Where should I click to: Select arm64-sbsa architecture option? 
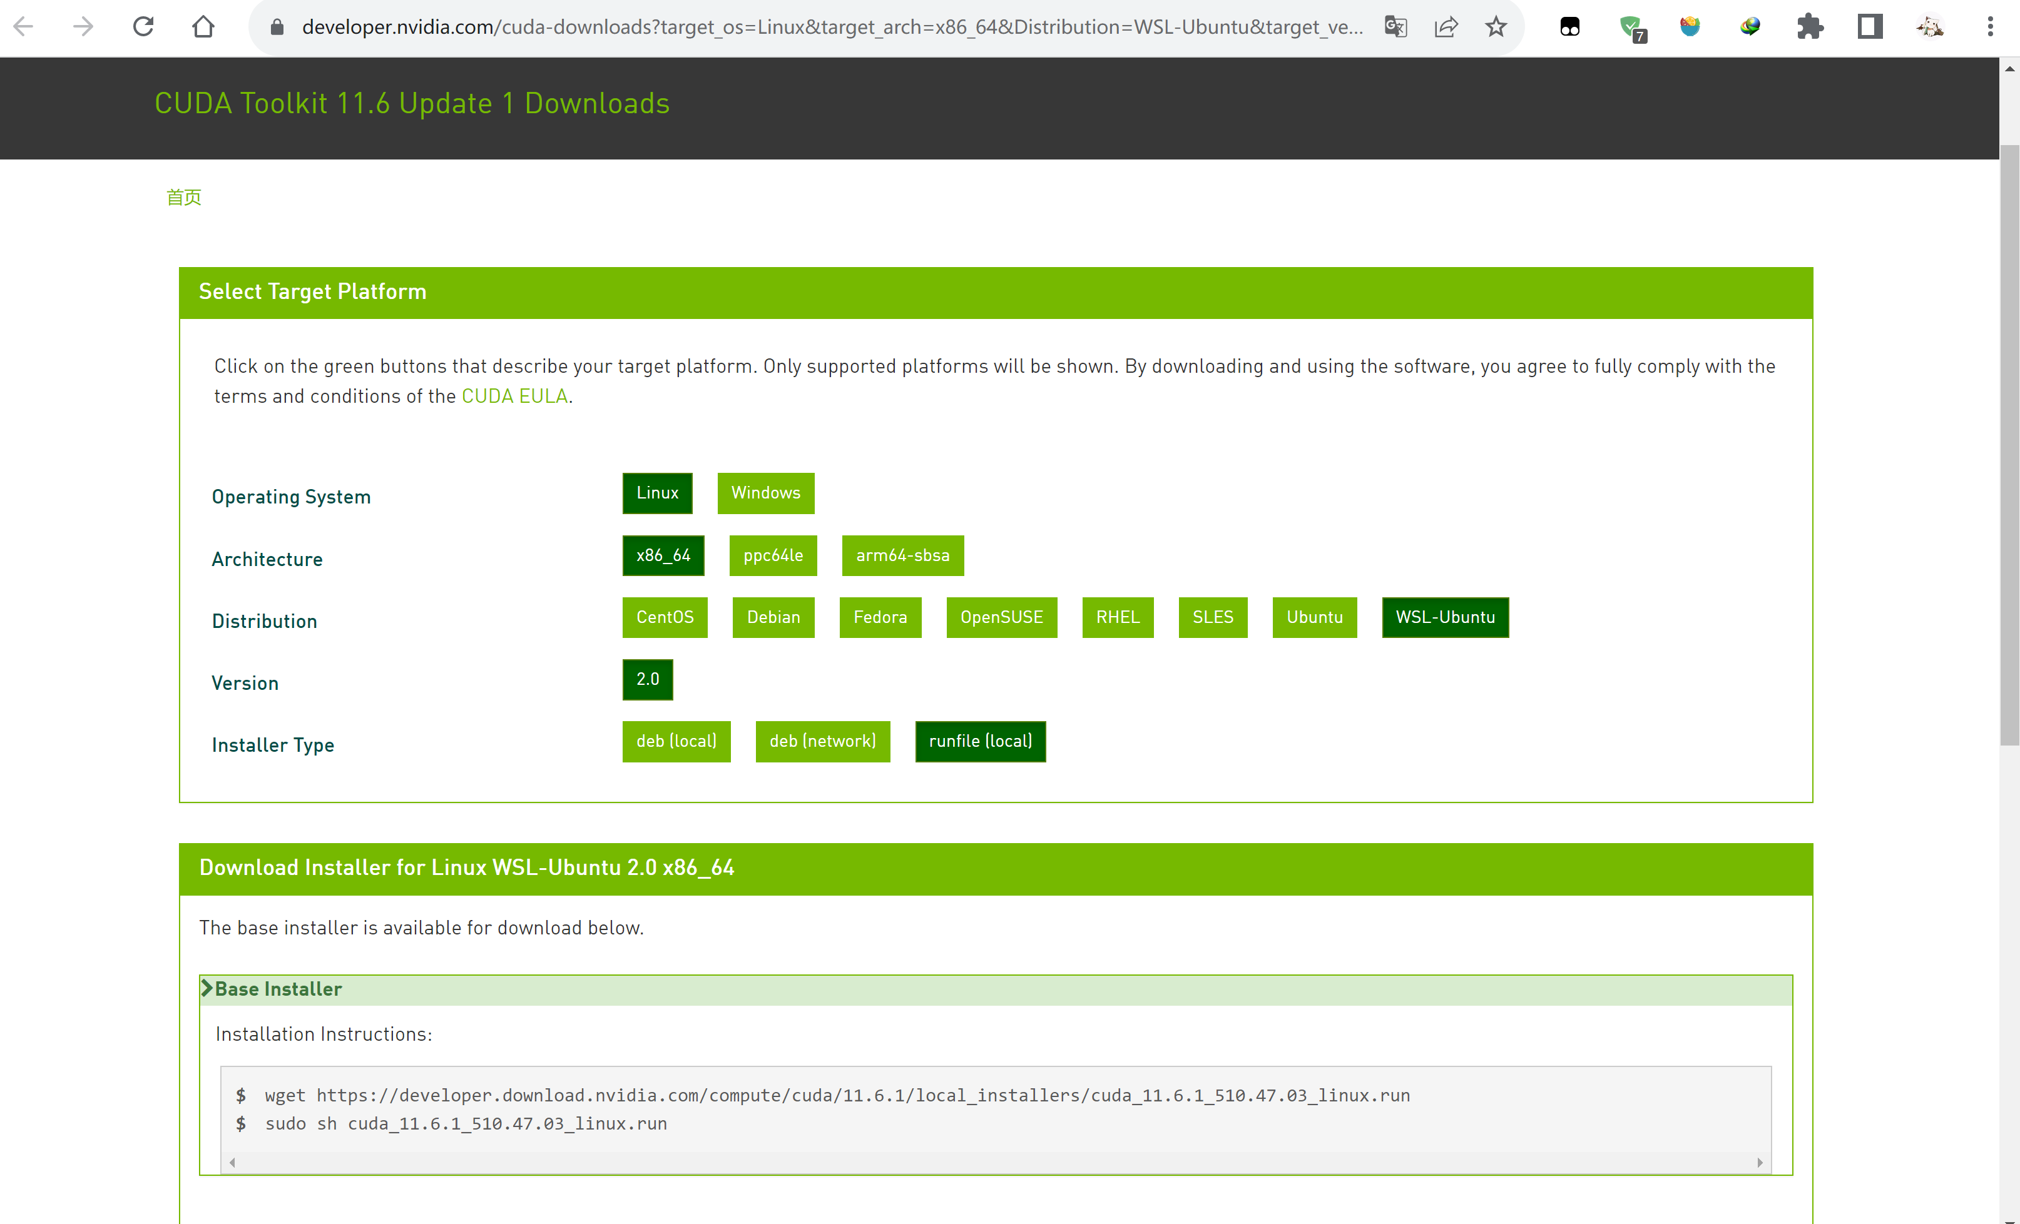coord(902,555)
